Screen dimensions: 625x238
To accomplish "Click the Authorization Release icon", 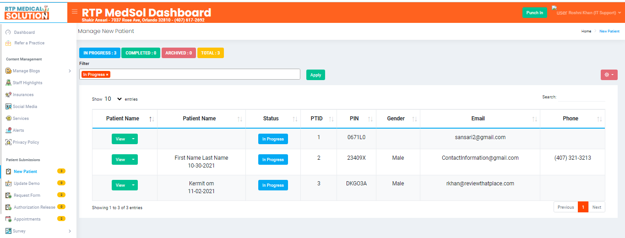I will [8, 207].
